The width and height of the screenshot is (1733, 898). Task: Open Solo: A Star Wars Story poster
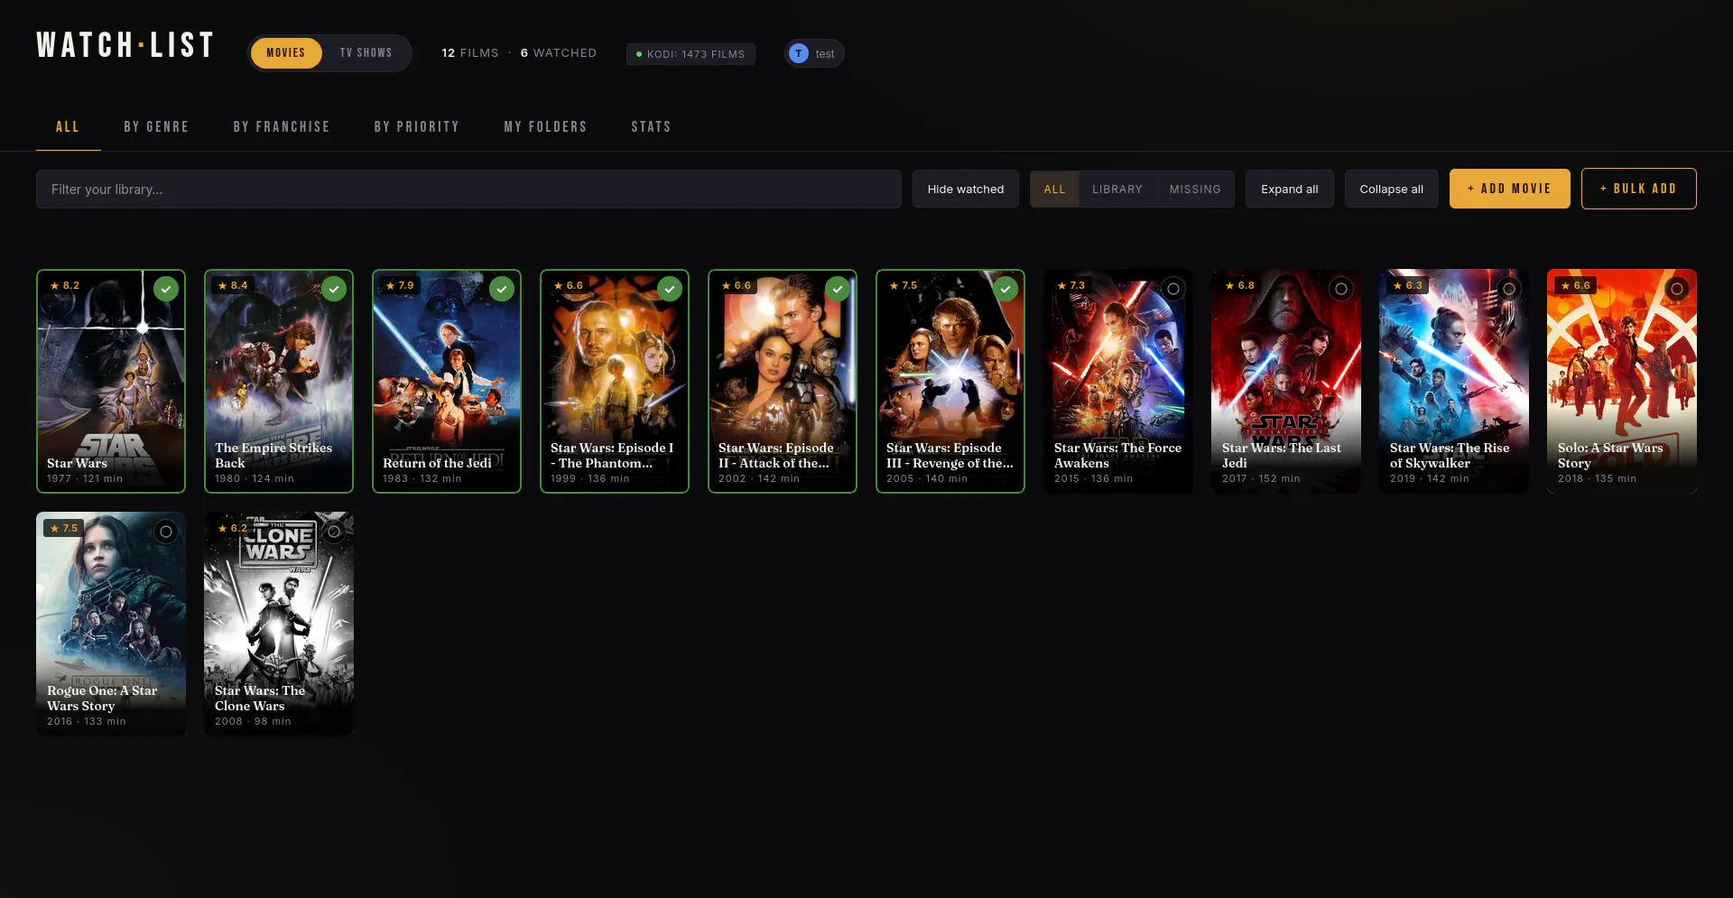[1622, 382]
